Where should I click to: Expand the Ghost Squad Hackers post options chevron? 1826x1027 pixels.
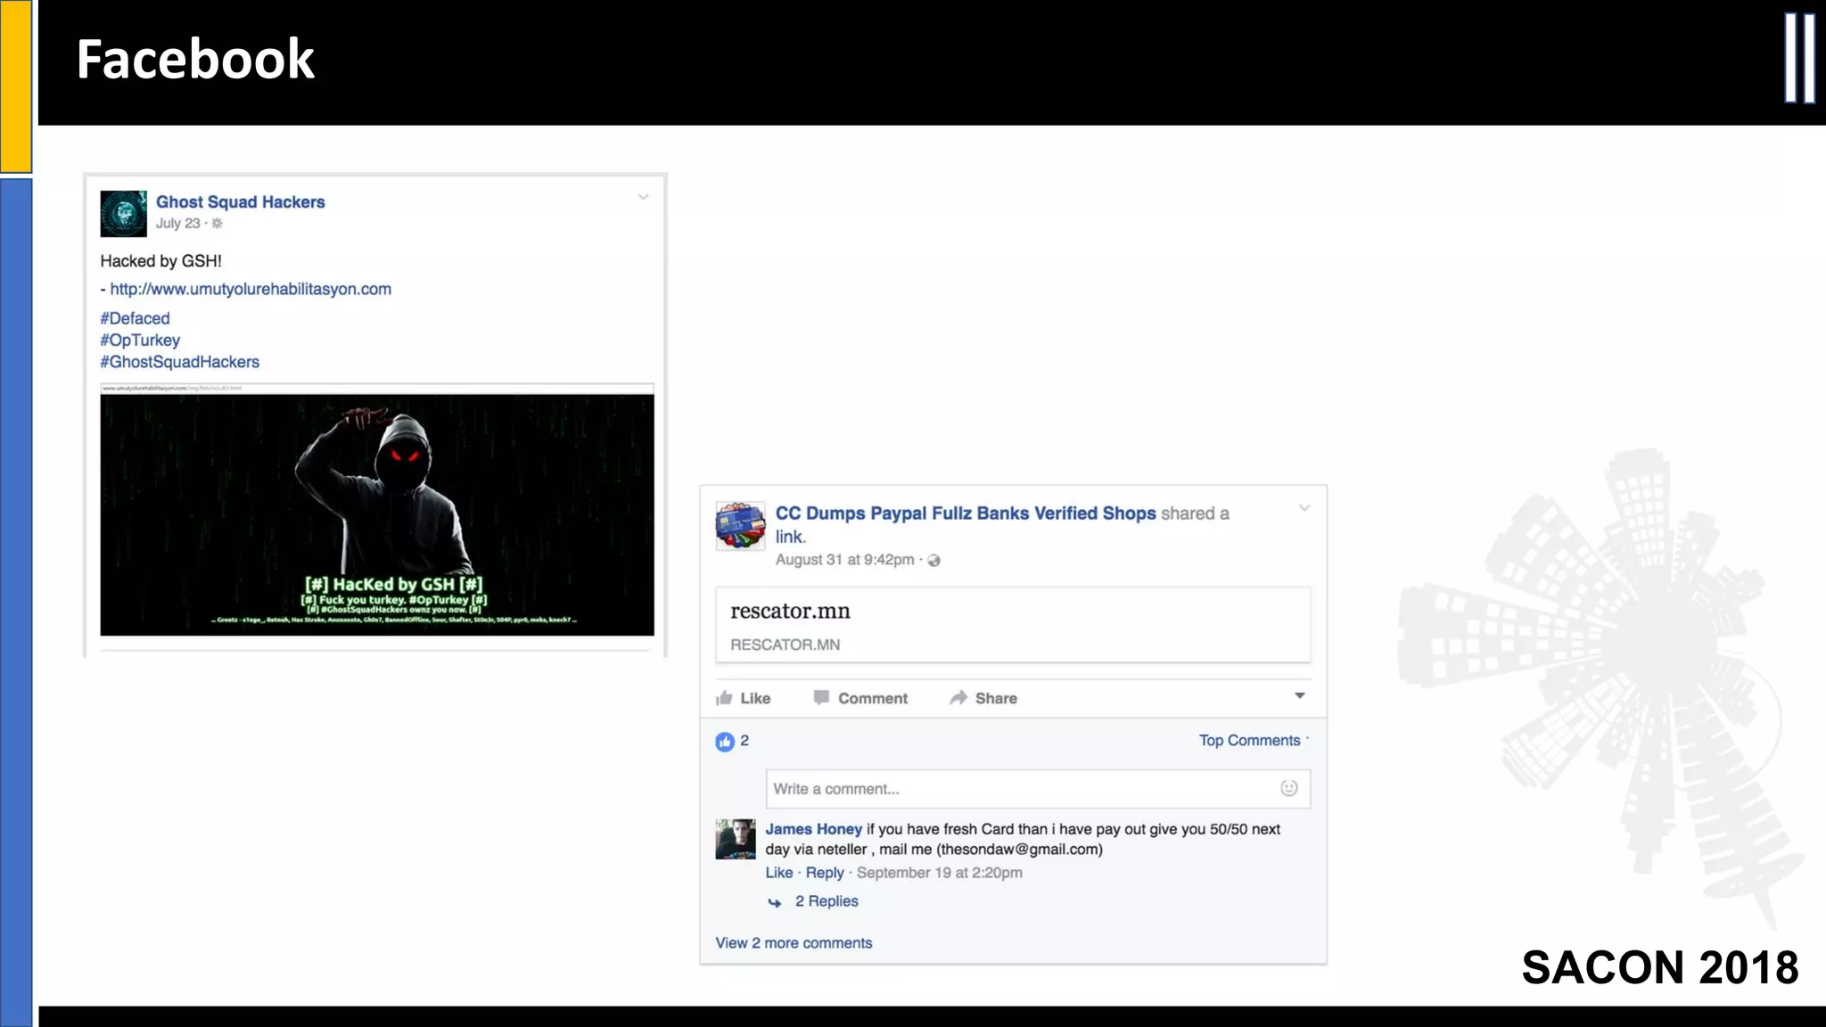click(643, 197)
